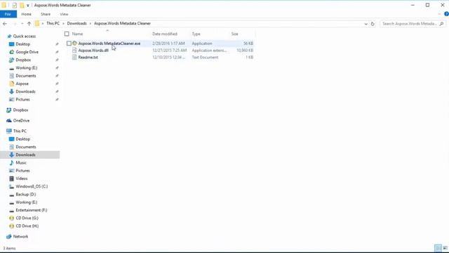This screenshot has height=253, width=449.
Task: Collapse the ribbon with the chevron
Action: point(440,14)
